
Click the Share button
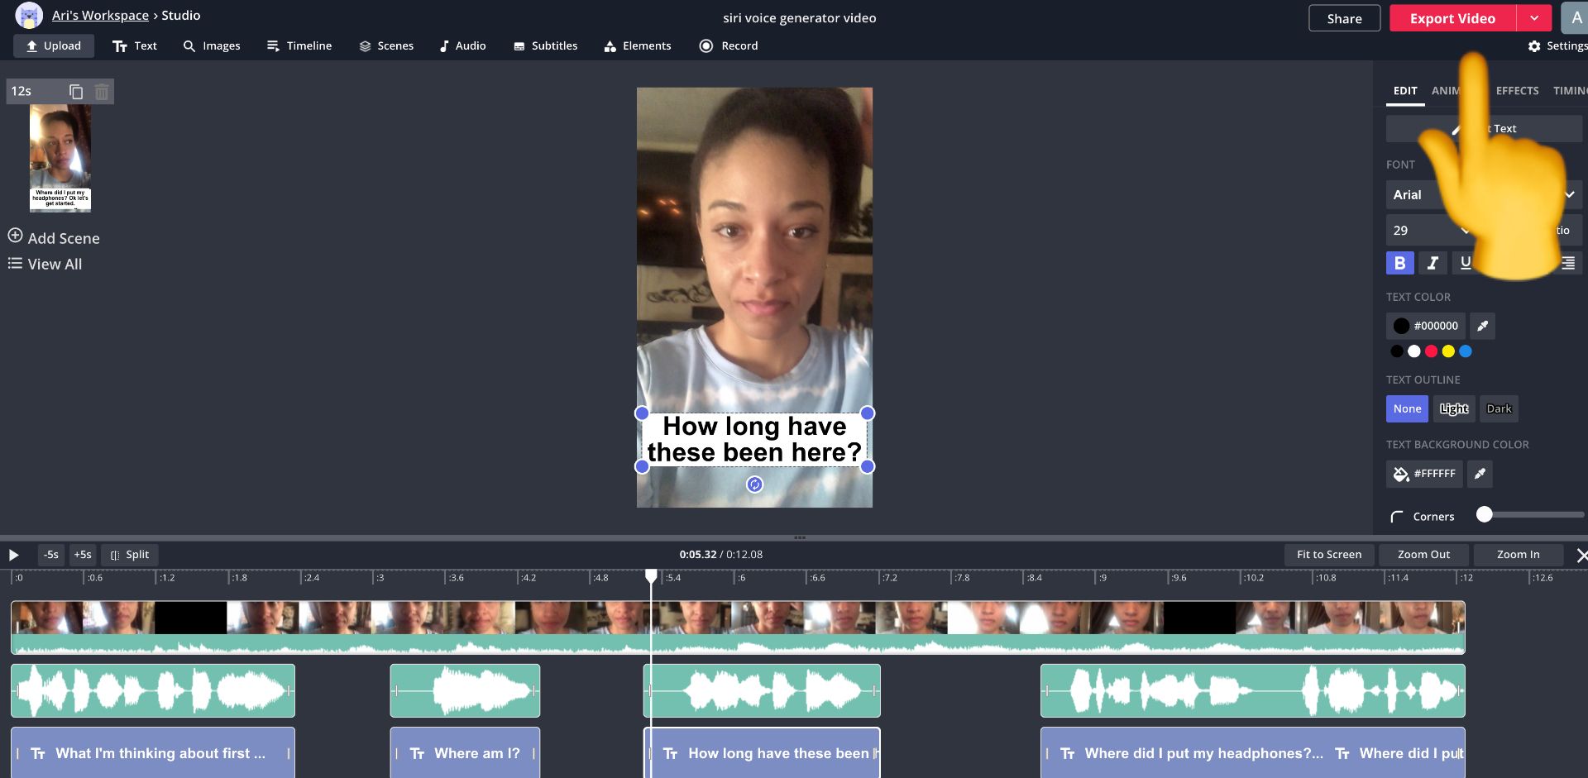(x=1344, y=18)
